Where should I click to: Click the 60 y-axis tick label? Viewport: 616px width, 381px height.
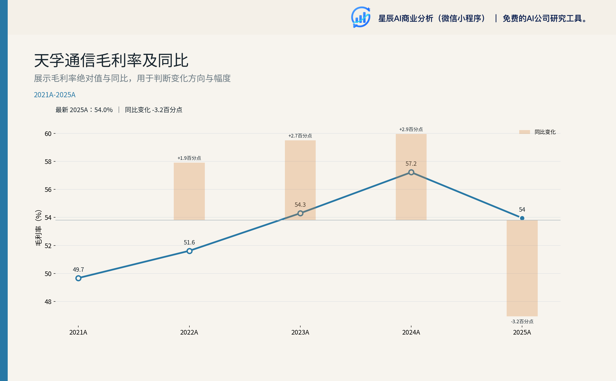coord(48,134)
